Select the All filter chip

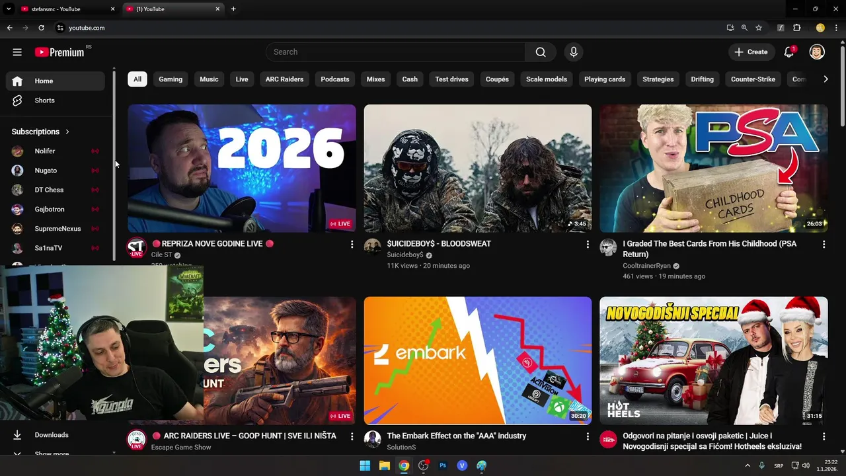tap(137, 79)
